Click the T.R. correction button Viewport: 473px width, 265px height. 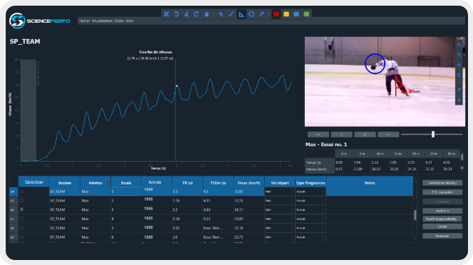pos(442,192)
